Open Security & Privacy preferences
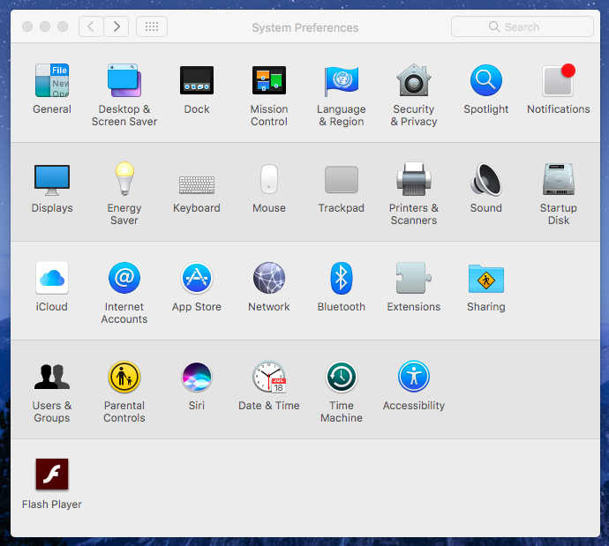 coord(414,80)
